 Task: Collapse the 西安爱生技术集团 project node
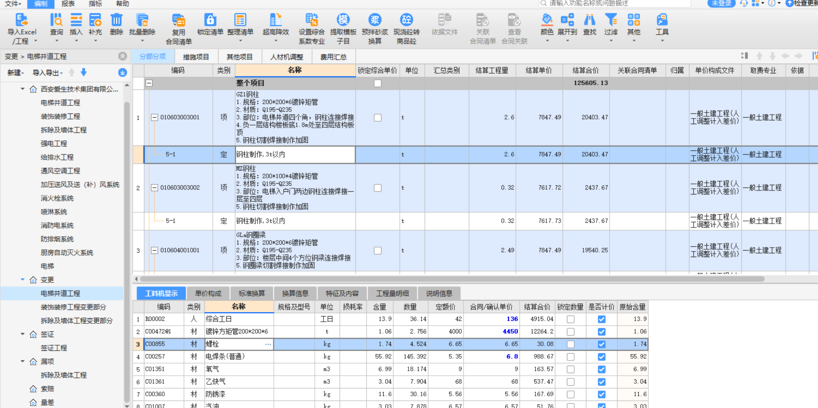click(x=23, y=89)
